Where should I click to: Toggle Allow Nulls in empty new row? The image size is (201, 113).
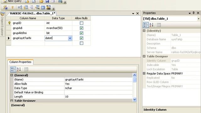(81, 43)
